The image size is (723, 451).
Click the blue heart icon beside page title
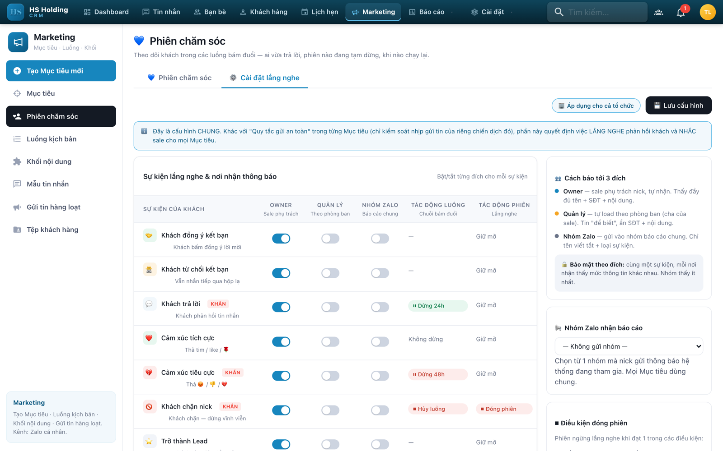click(139, 41)
